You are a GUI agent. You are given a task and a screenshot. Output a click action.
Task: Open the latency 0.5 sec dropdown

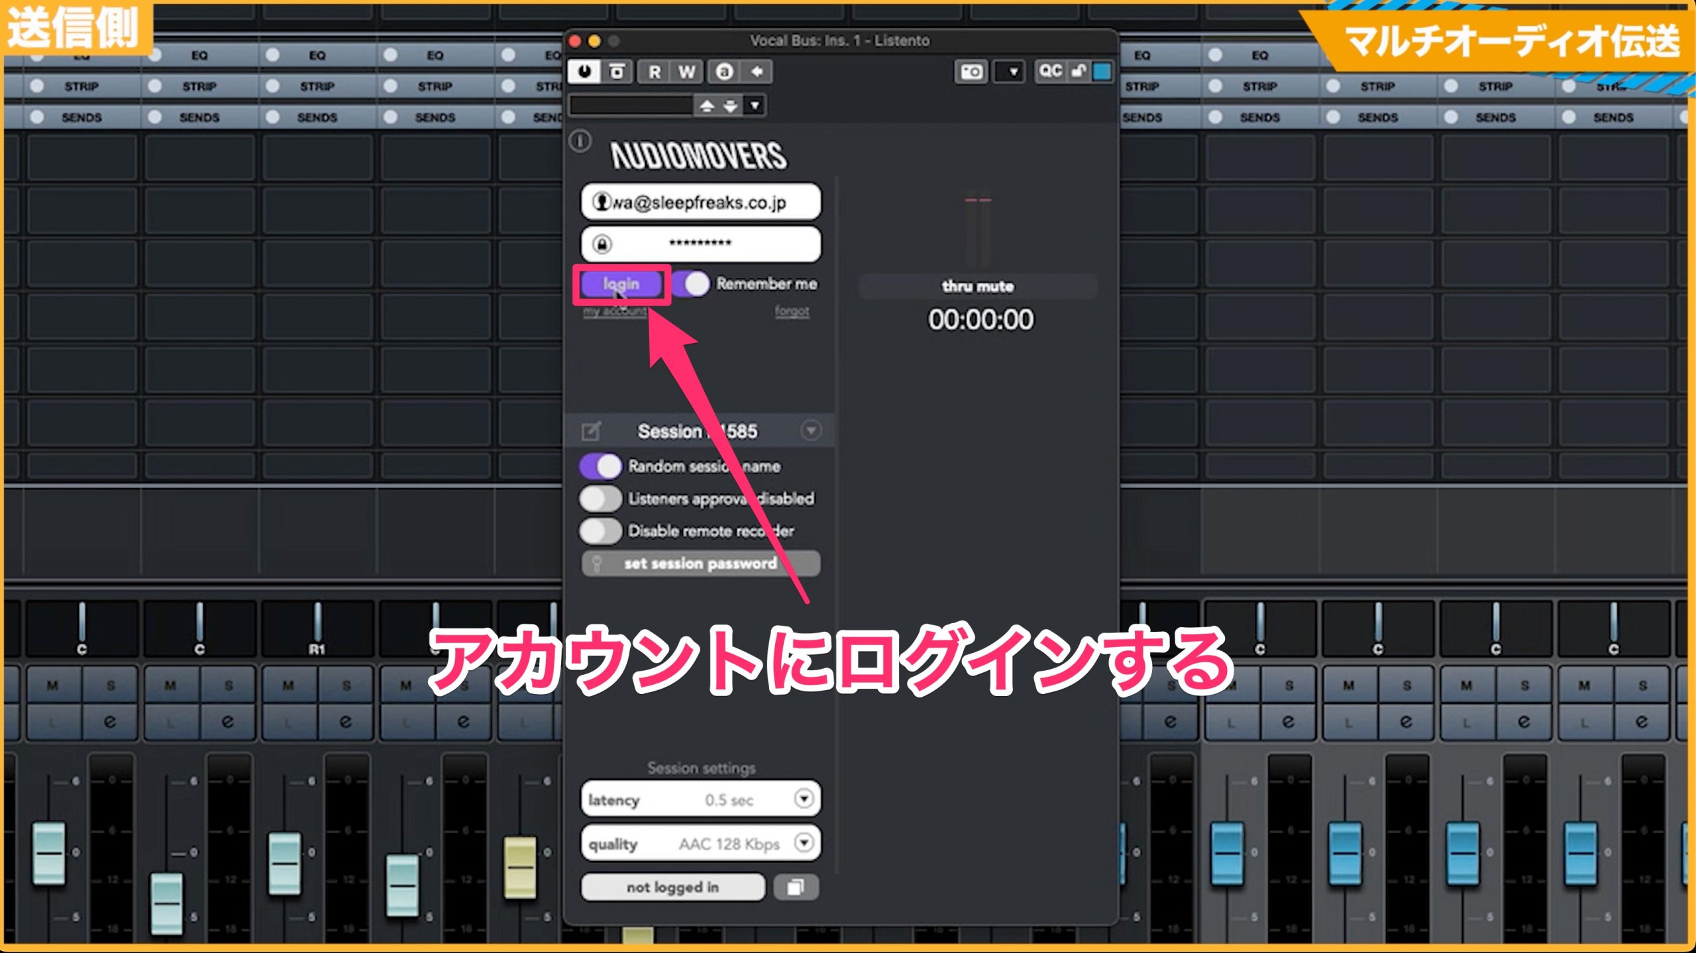point(701,799)
